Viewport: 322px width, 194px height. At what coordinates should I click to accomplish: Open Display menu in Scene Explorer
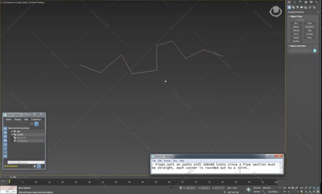[18, 120]
